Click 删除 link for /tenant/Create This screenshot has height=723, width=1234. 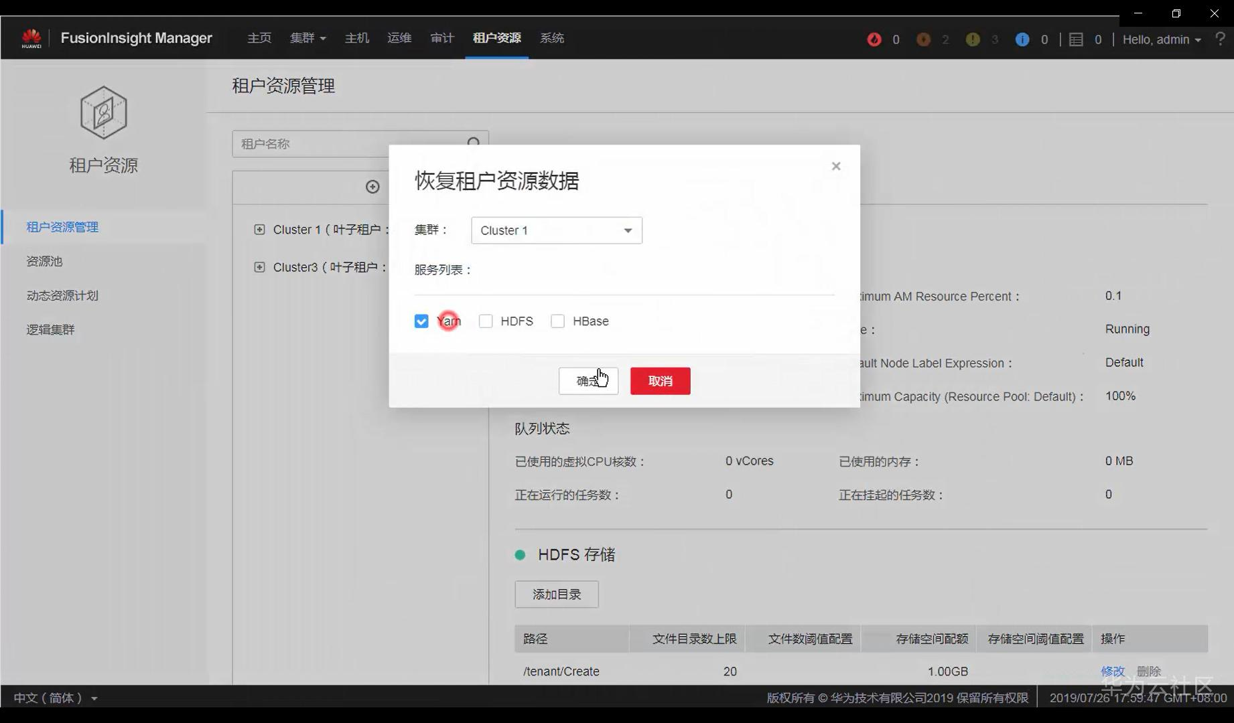(x=1149, y=671)
